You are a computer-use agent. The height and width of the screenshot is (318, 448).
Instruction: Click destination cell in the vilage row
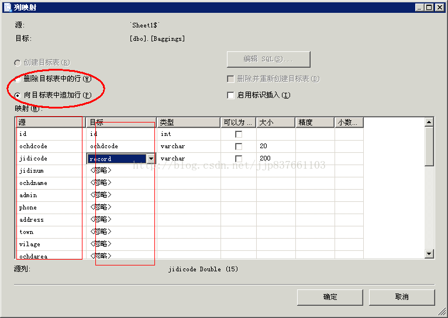click(x=122, y=244)
